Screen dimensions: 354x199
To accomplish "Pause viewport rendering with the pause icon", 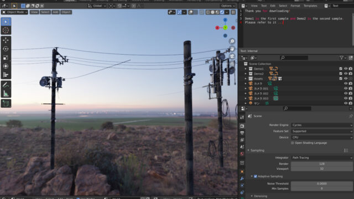I will tap(233, 12).
